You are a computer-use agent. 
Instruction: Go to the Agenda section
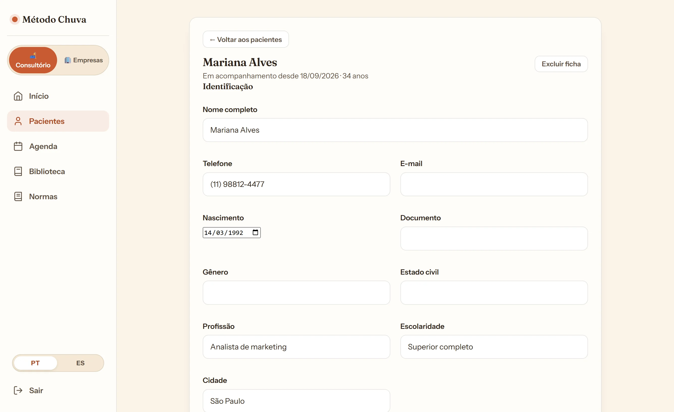(58, 146)
